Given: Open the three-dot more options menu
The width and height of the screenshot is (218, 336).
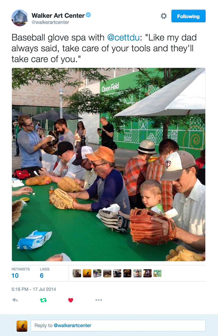Looking at the screenshot, I should [x=99, y=300].
